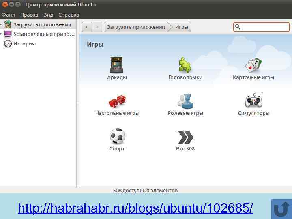Click the История clock icon
This screenshot has width=292, height=219.
[8, 43]
